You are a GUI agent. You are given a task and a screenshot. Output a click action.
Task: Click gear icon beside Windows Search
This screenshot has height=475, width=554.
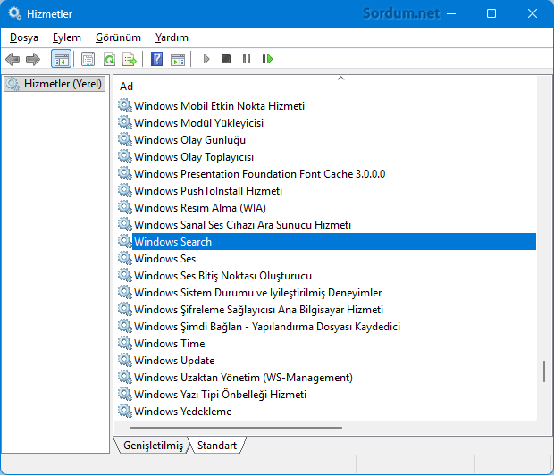click(125, 241)
